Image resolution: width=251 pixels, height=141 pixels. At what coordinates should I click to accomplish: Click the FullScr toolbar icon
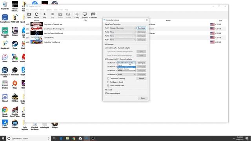tap(60, 15)
